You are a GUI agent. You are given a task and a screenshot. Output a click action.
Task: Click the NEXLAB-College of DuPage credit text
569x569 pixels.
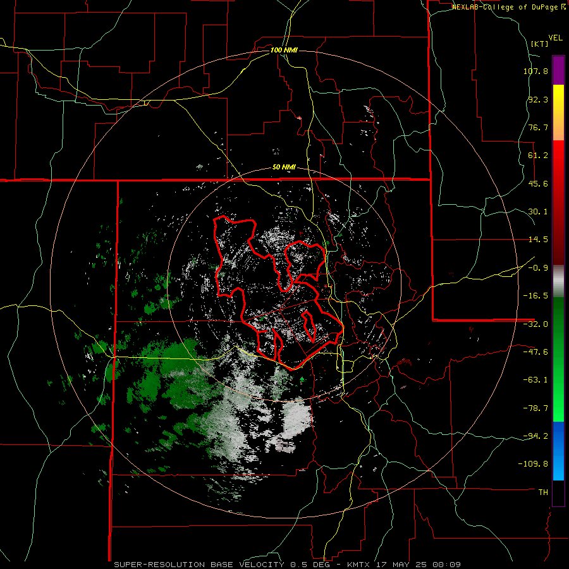pyautogui.click(x=509, y=7)
